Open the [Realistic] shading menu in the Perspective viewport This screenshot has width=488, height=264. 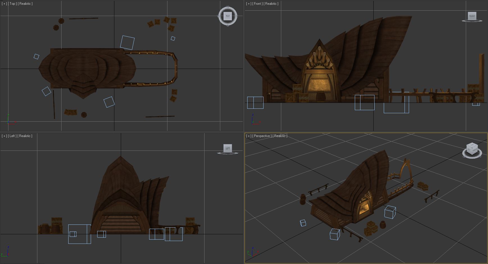[280, 136]
